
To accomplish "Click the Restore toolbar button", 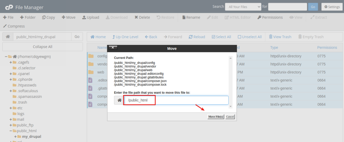I will pos(165,17).
